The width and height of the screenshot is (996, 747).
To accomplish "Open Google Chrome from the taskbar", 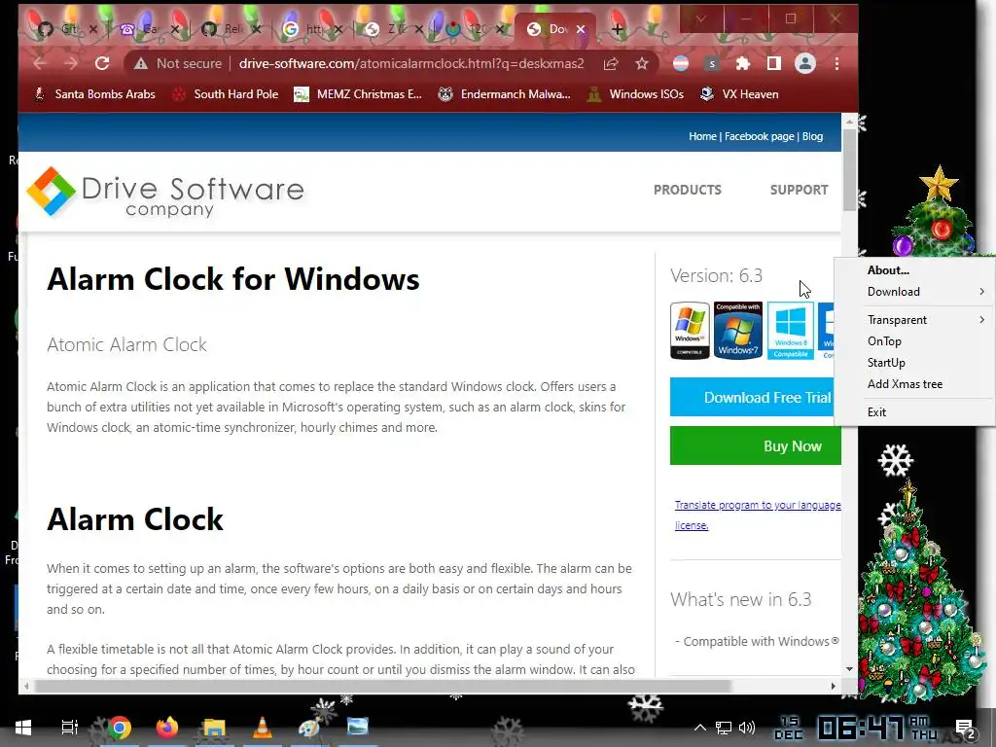I will click(x=119, y=728).
